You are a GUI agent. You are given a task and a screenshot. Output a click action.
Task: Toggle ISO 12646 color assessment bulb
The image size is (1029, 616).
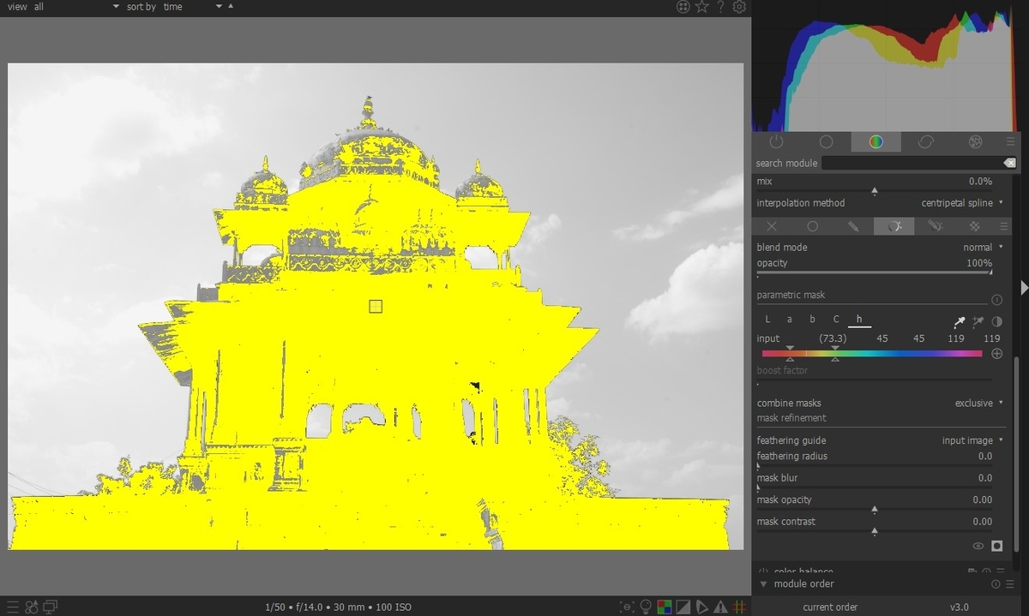click(x=646, y=607)
